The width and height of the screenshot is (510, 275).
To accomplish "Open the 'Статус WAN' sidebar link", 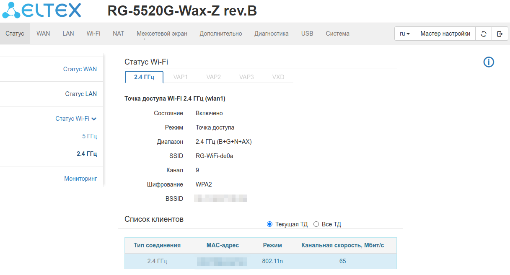I will 80,69.
